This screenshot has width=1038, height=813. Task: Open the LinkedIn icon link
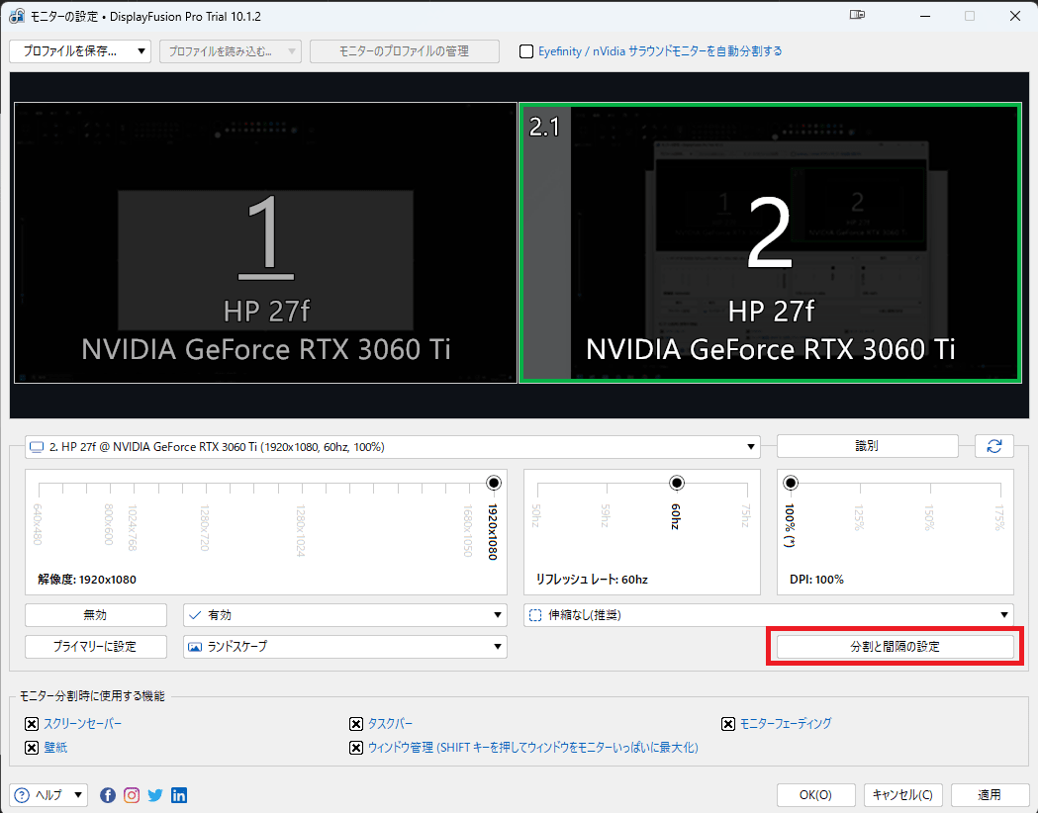click(179, 795)
